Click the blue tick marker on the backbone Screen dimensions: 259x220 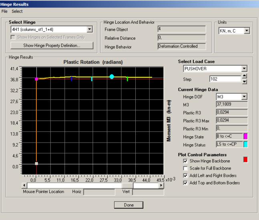pyautogui.click(x=72, y=79)
